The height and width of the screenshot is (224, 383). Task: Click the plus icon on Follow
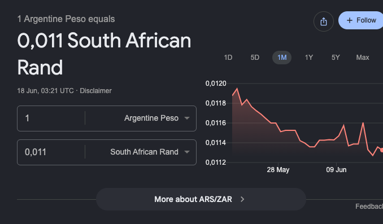pyautogui.click(x=350, y=20)
